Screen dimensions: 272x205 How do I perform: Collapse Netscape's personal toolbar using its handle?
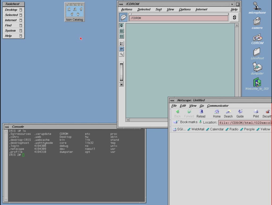(x=171, y=129)
